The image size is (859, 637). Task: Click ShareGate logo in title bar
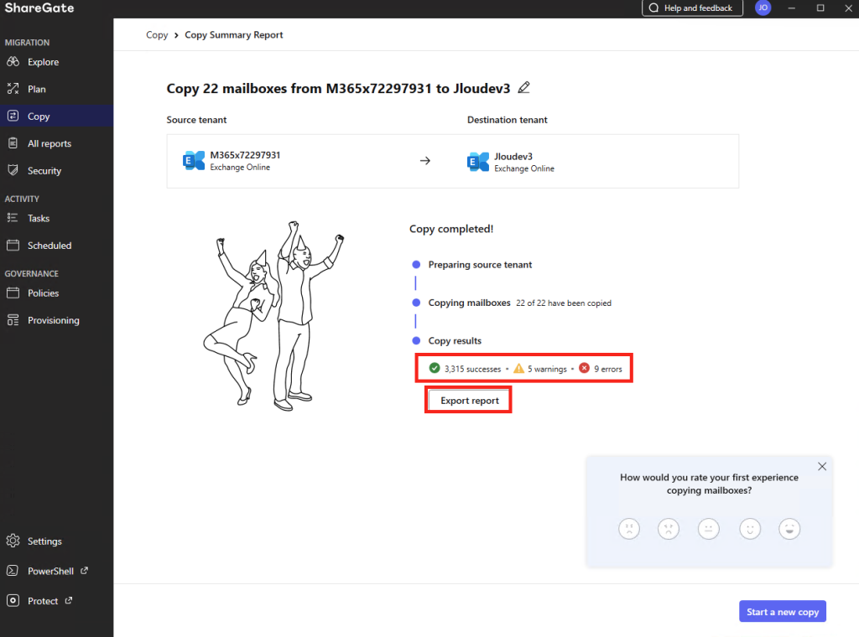coord(39,8)
